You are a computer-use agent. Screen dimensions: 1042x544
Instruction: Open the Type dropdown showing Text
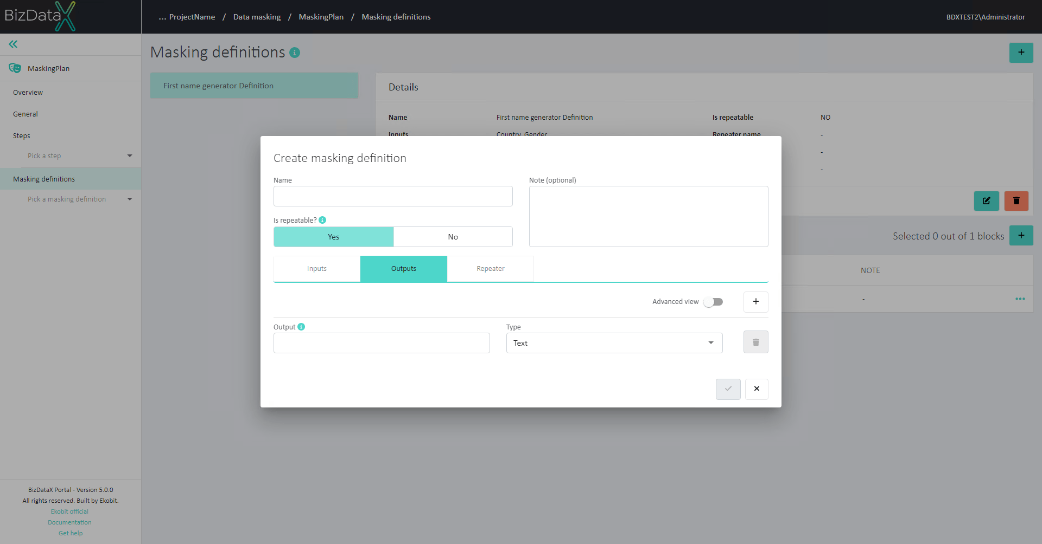coord(614,343)
